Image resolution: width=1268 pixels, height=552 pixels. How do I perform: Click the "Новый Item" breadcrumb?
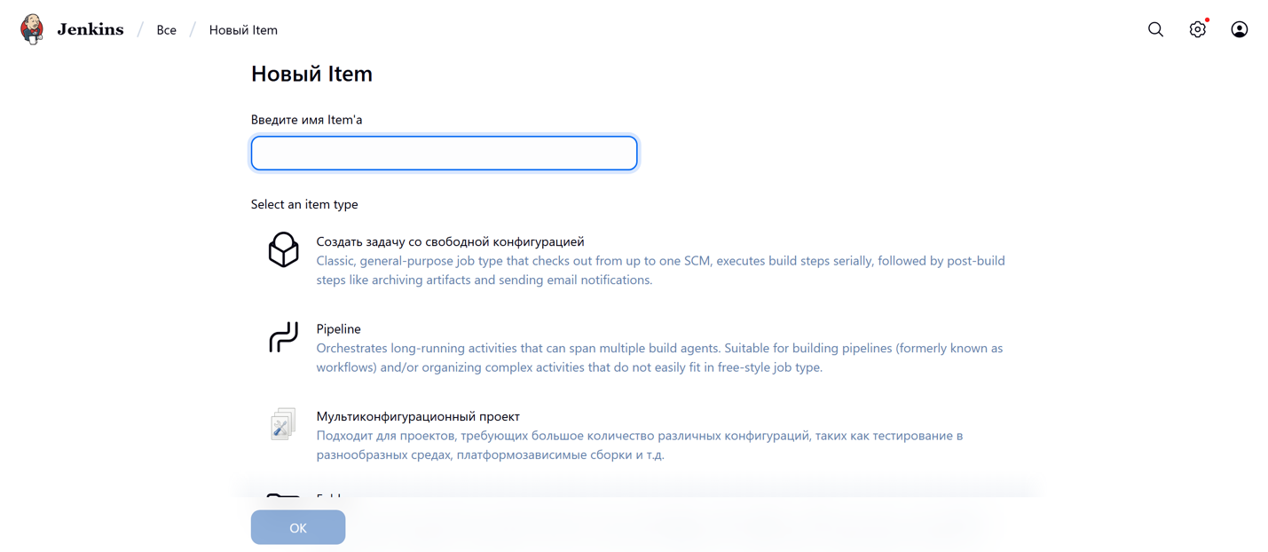[243, 30]
